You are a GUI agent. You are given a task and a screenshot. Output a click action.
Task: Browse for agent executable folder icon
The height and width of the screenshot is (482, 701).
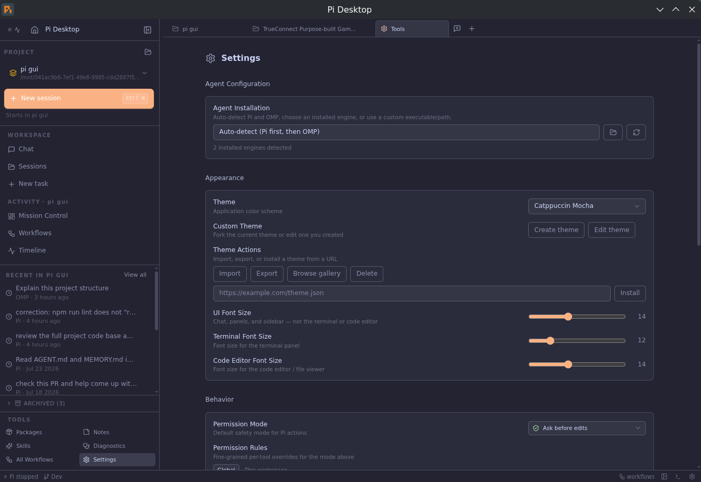[613, 132]
